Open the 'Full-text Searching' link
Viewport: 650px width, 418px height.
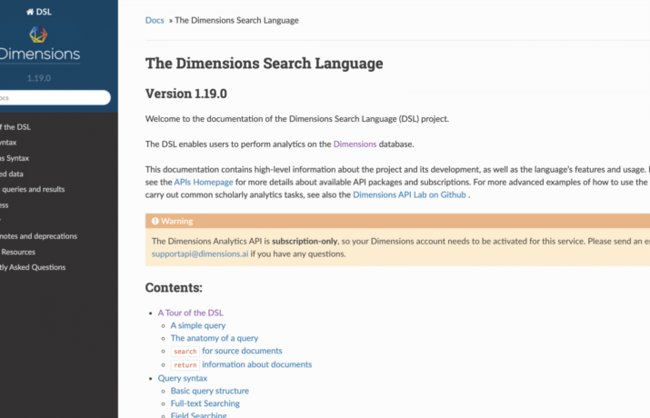[x=205, y=403]
